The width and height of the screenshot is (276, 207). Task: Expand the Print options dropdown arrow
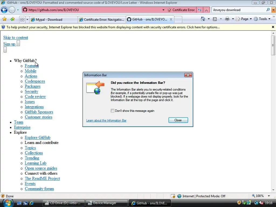(x=233, y=19)
